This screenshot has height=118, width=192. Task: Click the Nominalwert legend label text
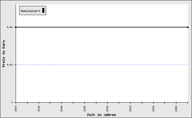(x=30, y=11)
